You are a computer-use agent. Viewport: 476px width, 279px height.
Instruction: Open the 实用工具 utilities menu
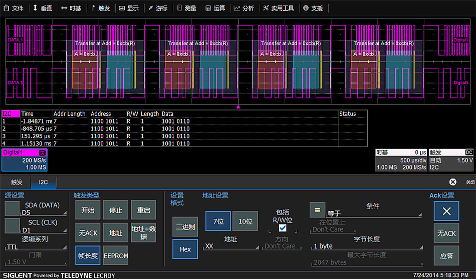tap(279, 8)
